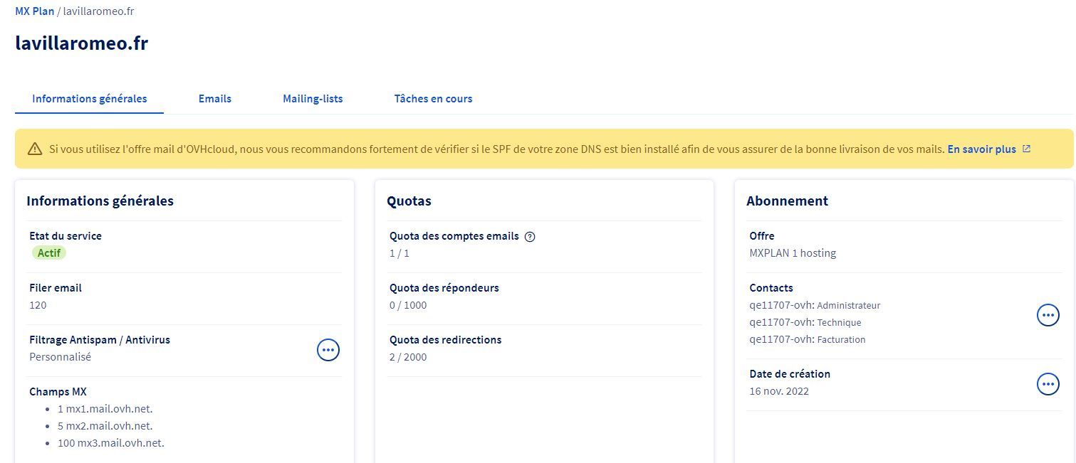Image resolution: width=1076 pixels, height=463 pixels.
Task: Click the external link icon after En savoir plus
Action: click(x=1026, y=149)
